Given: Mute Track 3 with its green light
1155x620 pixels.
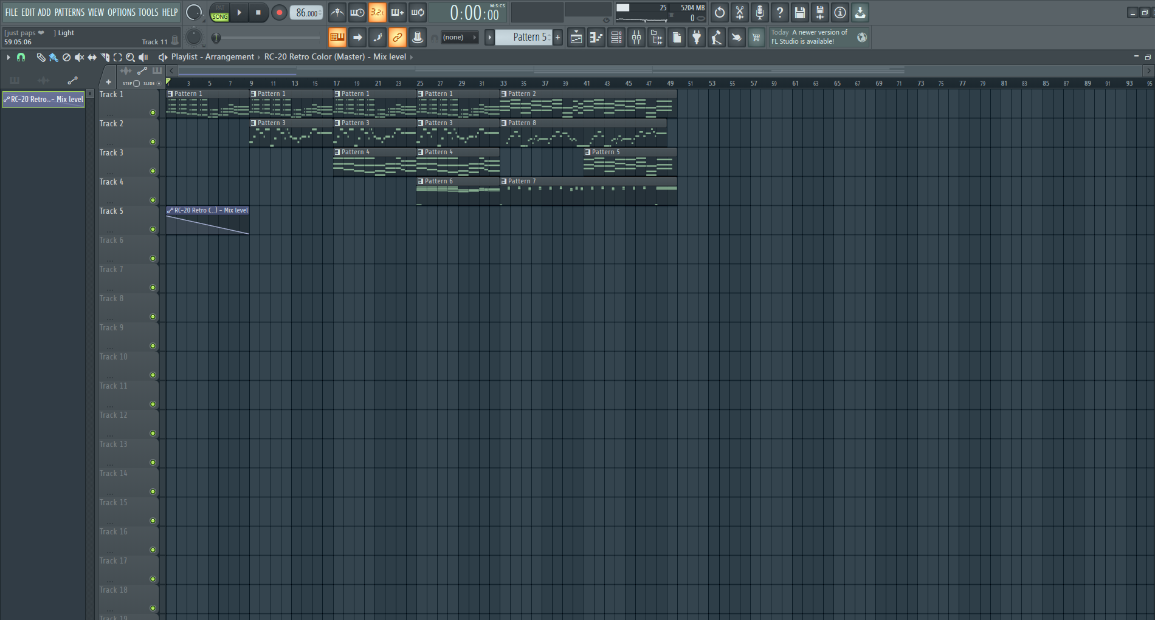Looking at the screenshot, I should pyautogui.click(x=153, y=171).
